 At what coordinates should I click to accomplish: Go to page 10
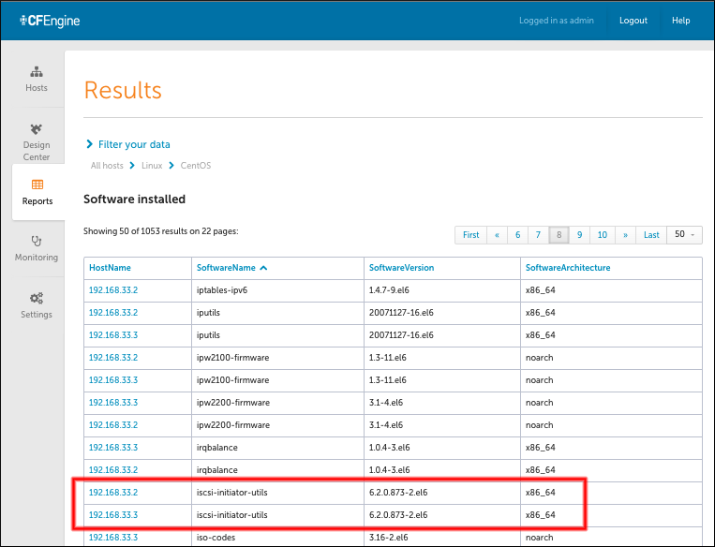coord(603,235)
